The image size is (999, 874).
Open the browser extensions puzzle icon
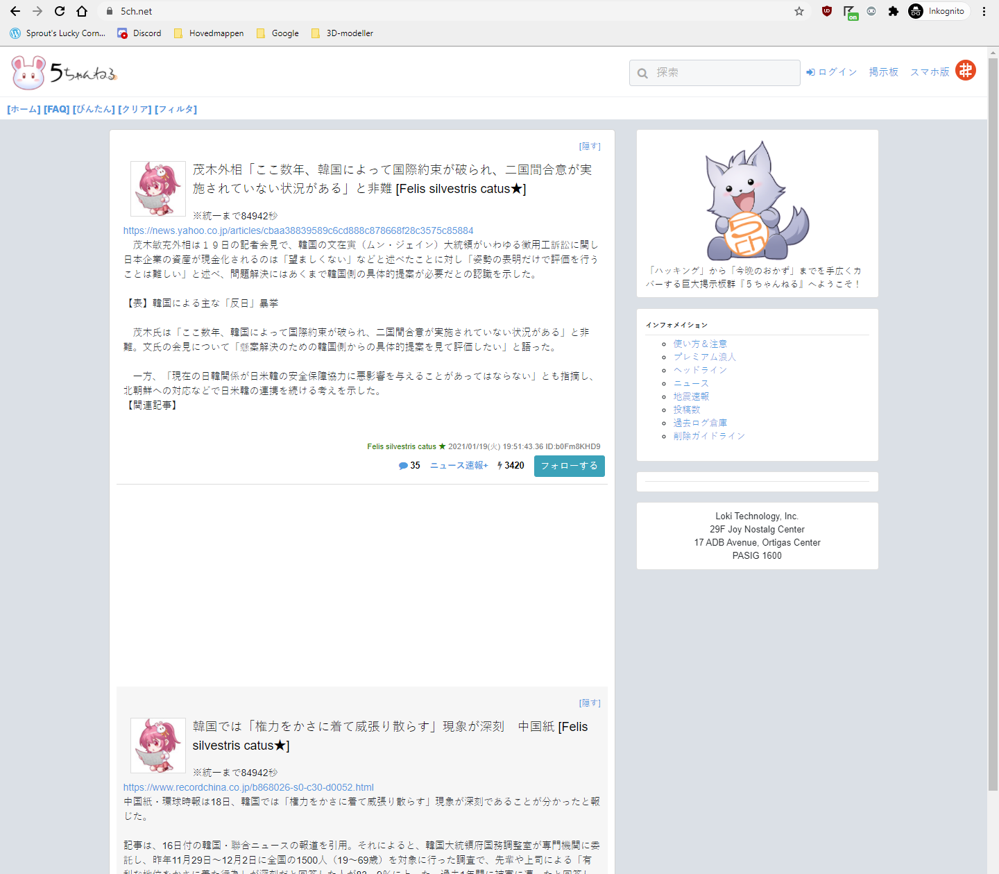point(894,11)
